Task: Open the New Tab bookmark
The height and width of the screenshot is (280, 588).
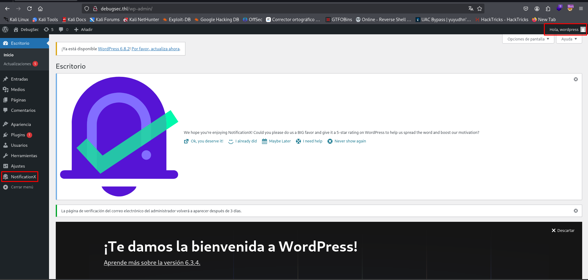Action: click(x=544, y=19)
